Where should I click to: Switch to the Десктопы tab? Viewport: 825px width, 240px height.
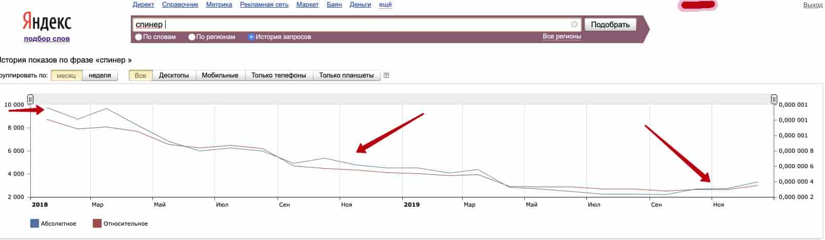coord(174,75)
